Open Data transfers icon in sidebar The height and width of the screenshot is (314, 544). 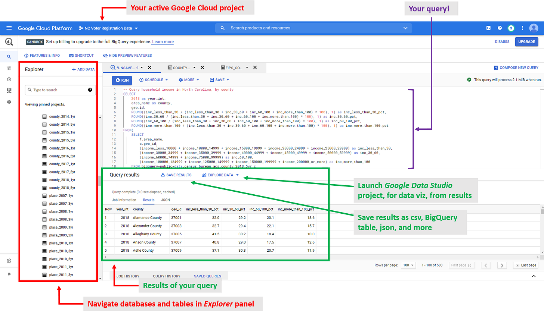tap(9, 68)
